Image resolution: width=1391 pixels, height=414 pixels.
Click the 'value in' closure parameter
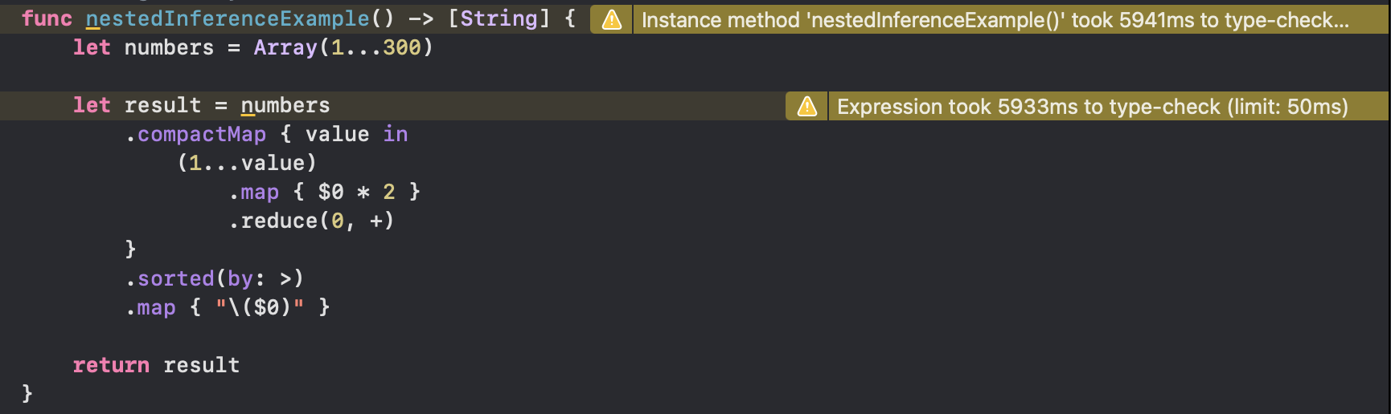[356, 134]
